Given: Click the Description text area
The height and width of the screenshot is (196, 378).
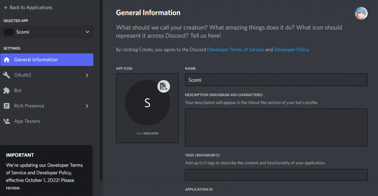Looking at the screenshot, I should (x=276, y=128).
